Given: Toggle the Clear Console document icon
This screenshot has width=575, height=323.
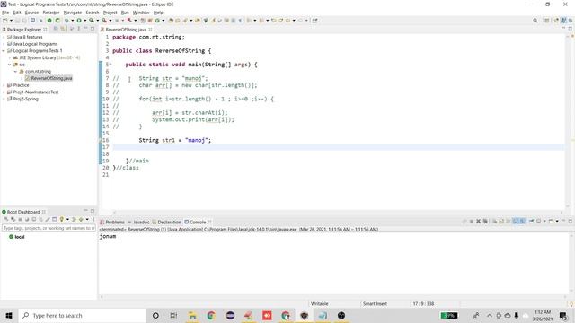Looking at the screenshot, I should (x=494, y=222).
